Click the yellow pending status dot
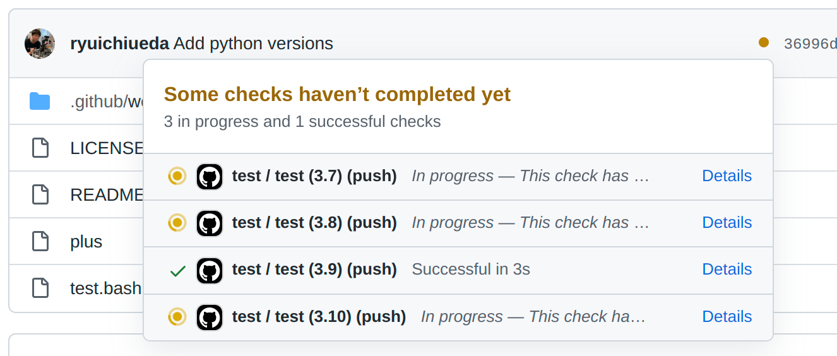The height and width of the screenshot is (356, 837). coord(764,43)
